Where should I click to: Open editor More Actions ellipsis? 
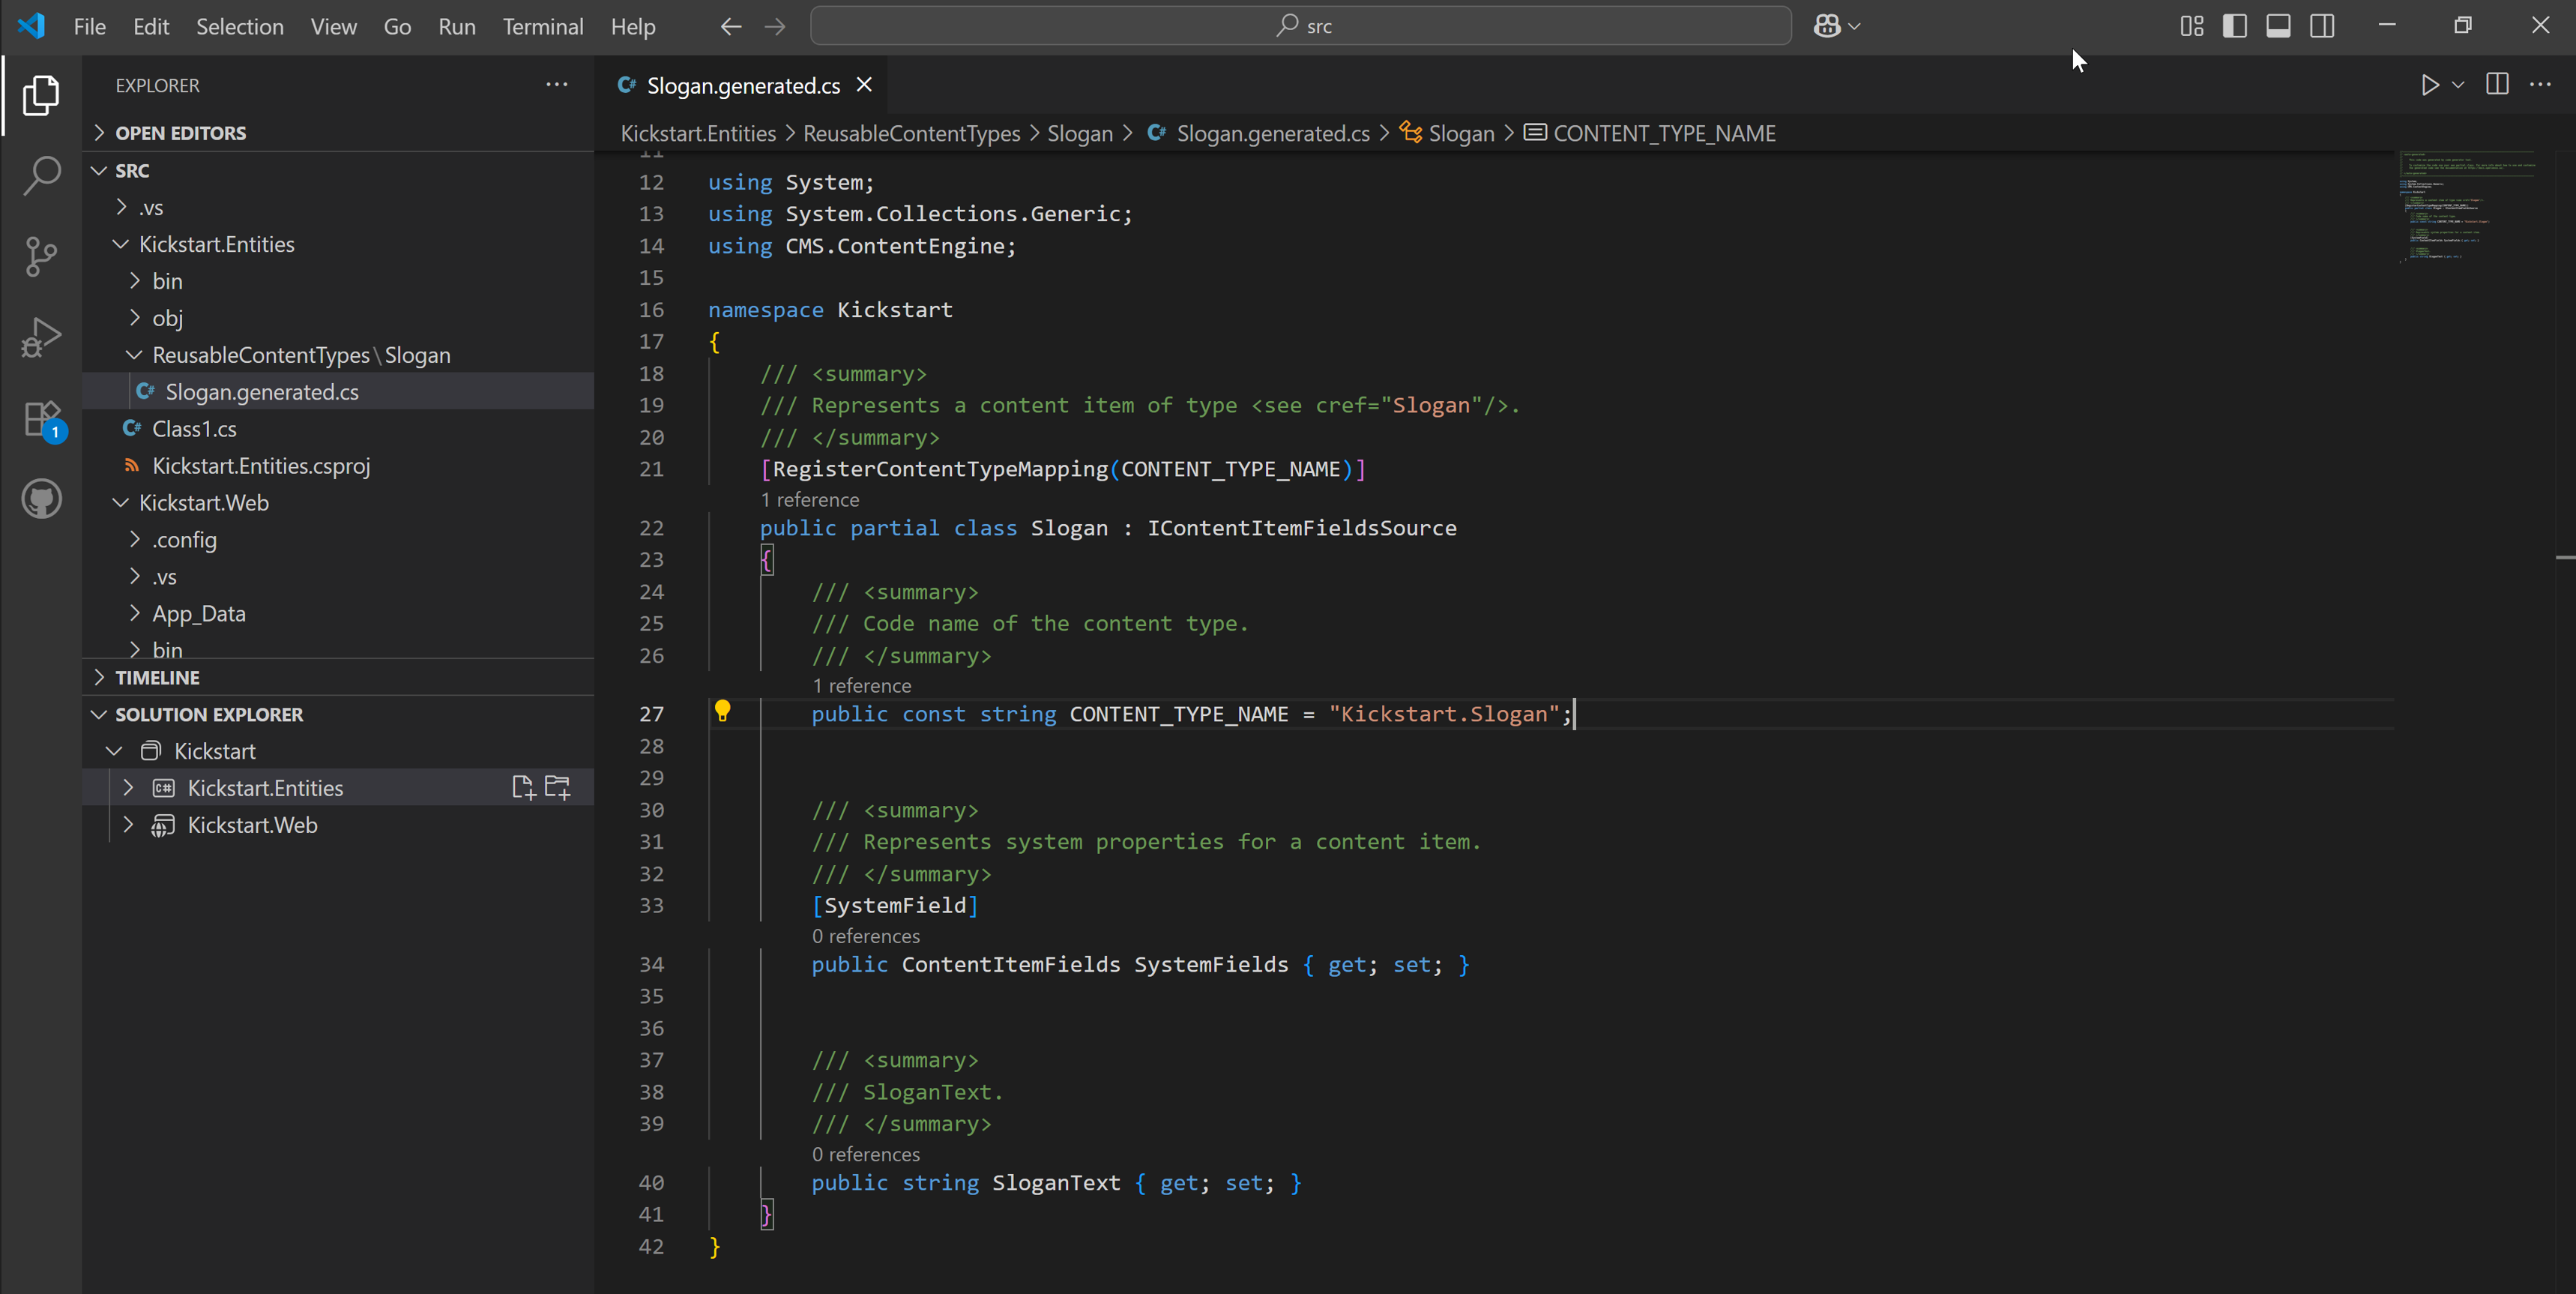coord(2540,85)
